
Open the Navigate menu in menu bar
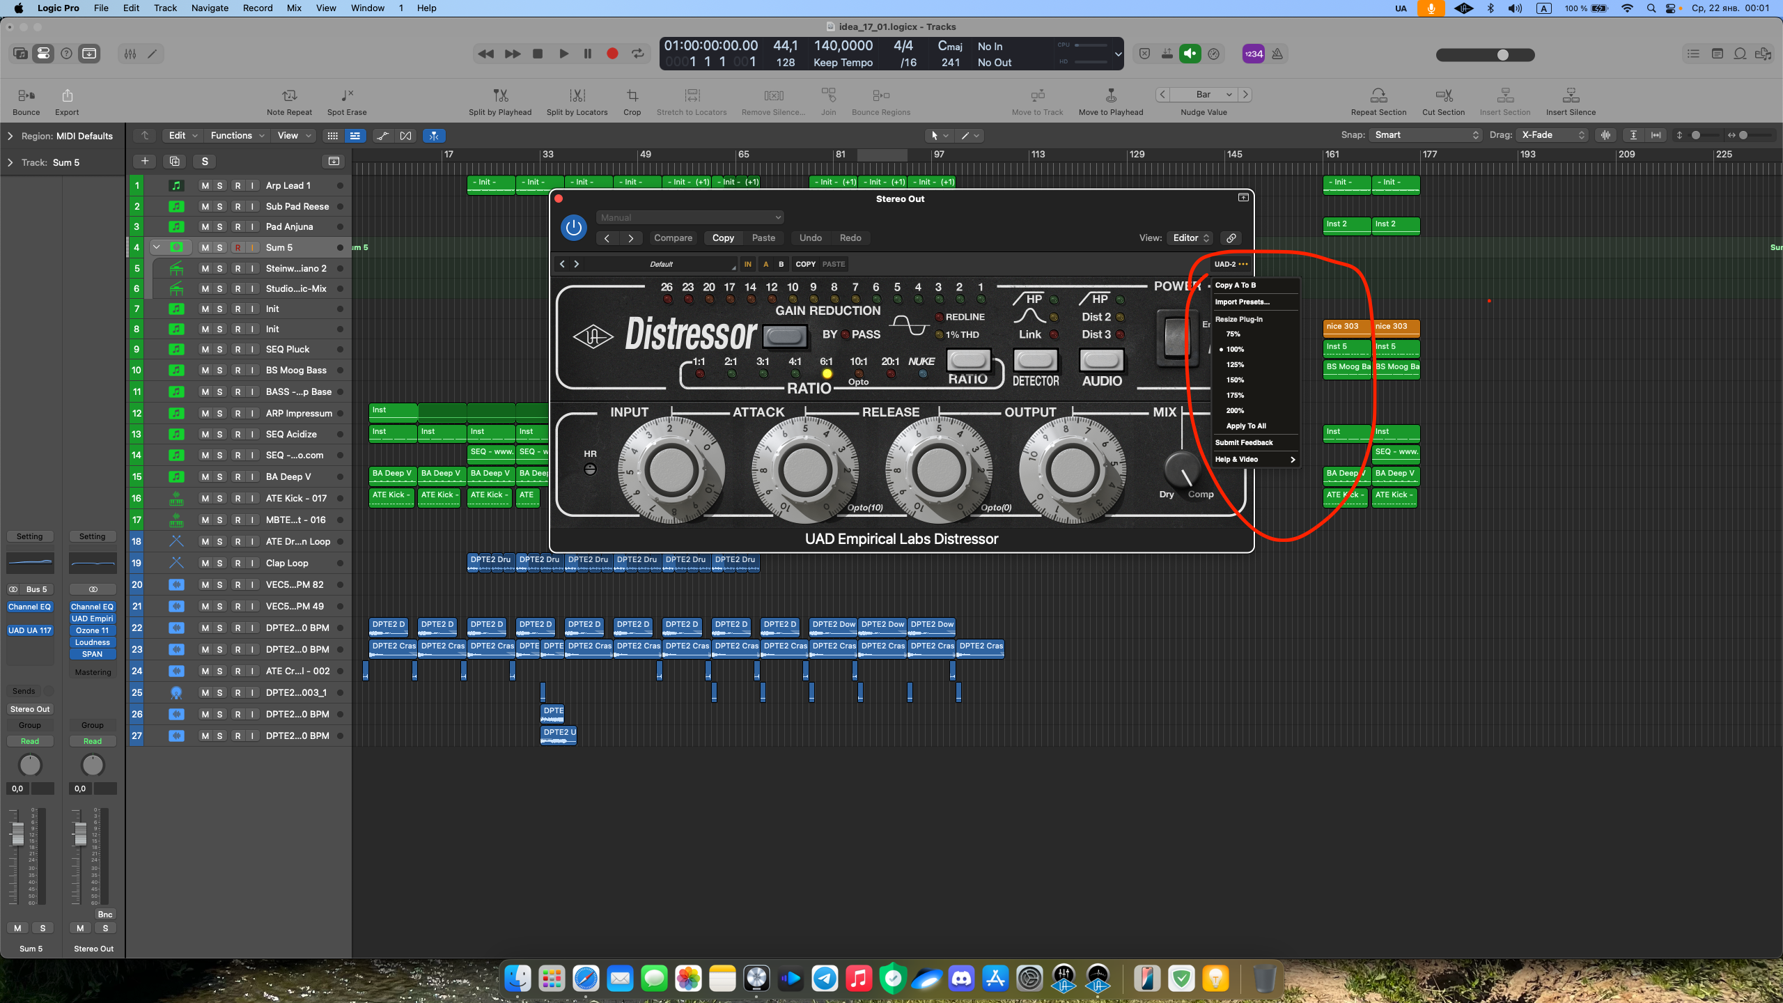coord(210,8)
